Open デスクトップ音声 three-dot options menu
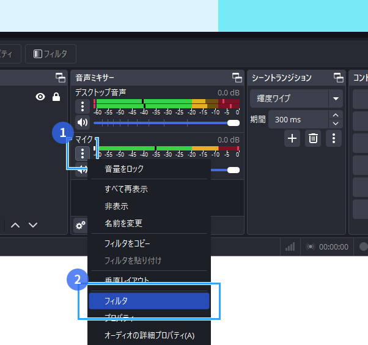The height and width of the screenshot is (345, 368). [x=83, y=106]
